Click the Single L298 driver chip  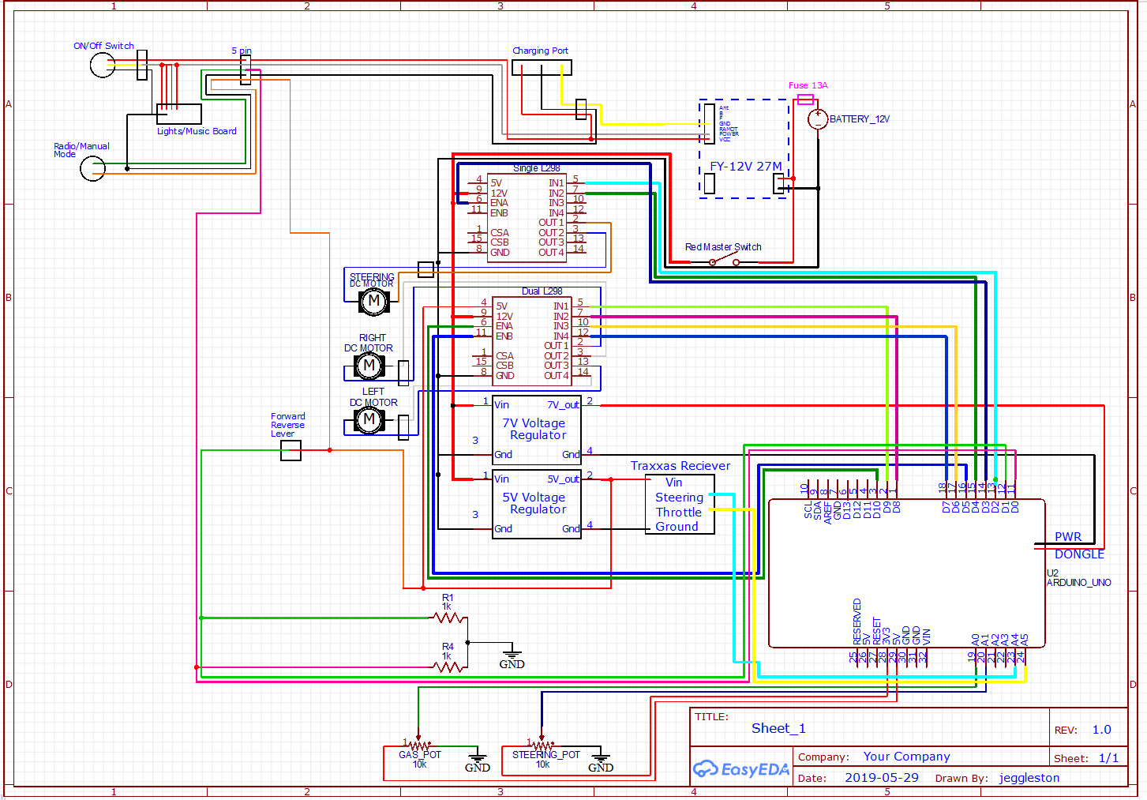point(527,218)
